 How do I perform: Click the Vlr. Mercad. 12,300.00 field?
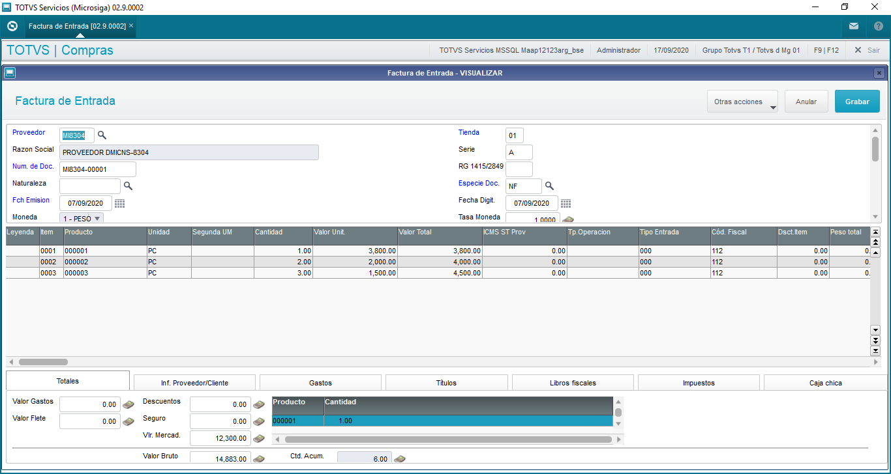220,438
